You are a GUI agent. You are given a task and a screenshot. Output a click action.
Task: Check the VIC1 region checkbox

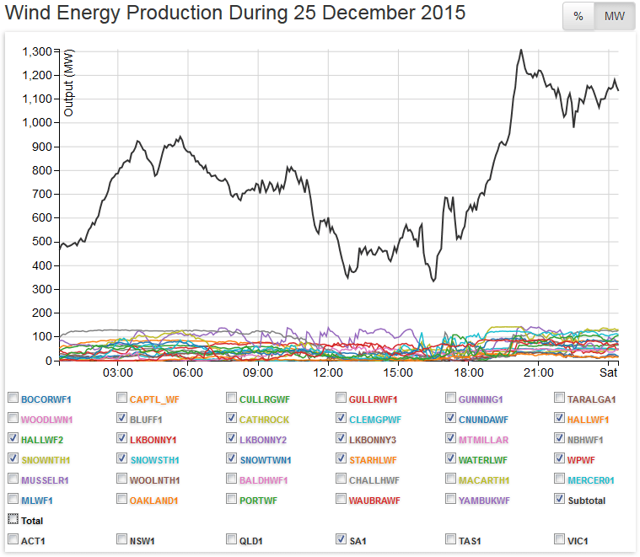pyautogui.click(x=561, y=539)
